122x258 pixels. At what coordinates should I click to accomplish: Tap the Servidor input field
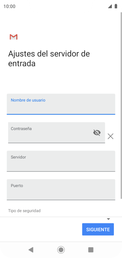[x=61, y=161]
